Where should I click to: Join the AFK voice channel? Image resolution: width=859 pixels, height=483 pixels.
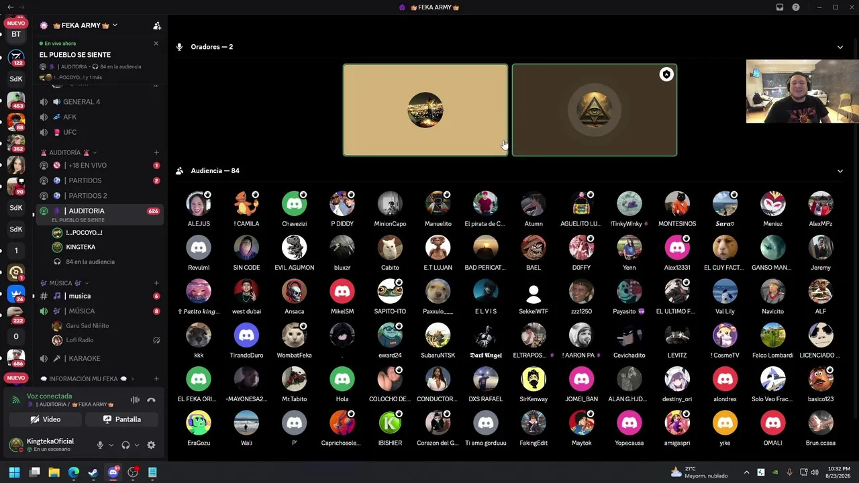coord(99,117)
